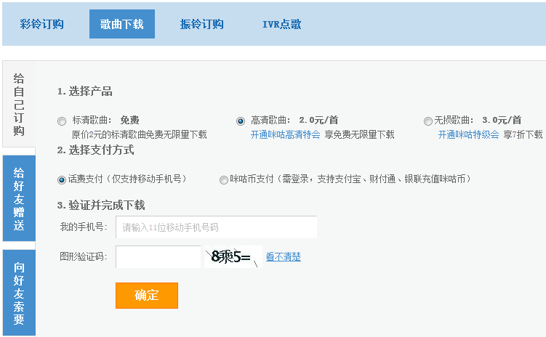Select 无损歌曲 3.0元 radio option
The width and height of the screenshot is (546, 337).
tap(427, 121)
